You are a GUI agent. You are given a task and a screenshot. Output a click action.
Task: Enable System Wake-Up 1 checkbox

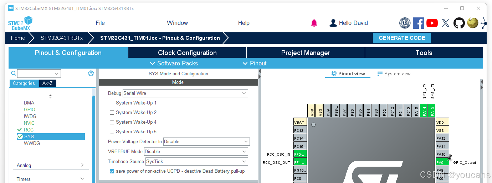coord(112,103)
